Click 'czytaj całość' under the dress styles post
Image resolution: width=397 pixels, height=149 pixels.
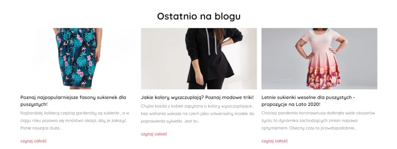click(33, 141)
